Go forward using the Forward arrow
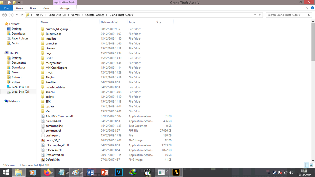The image size is (315, 177). [x=11, y=15]
